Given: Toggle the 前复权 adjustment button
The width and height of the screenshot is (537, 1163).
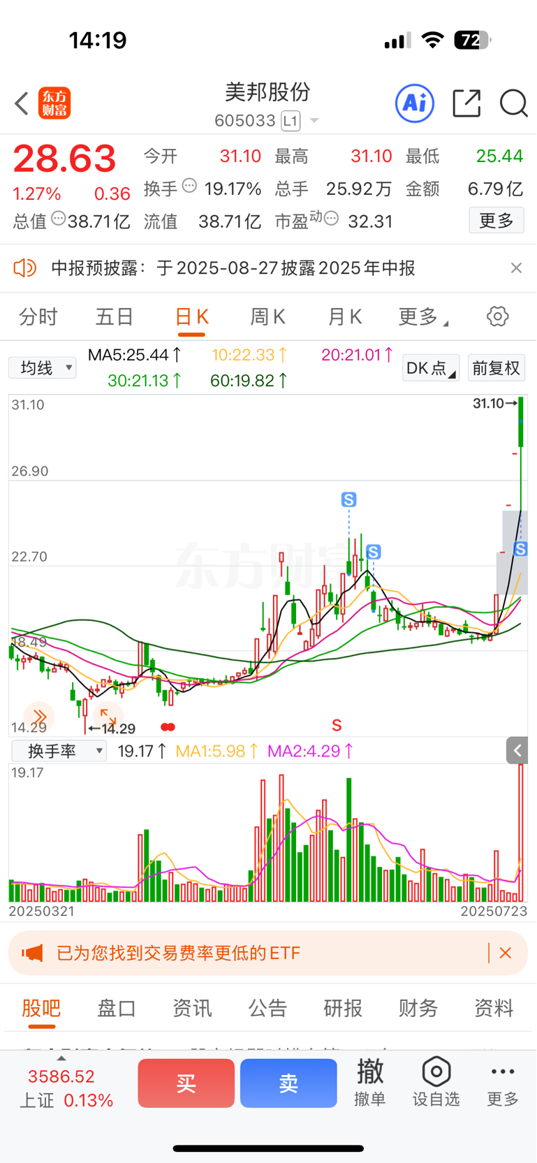Looking at the screenshot, I should coord(496,367).
